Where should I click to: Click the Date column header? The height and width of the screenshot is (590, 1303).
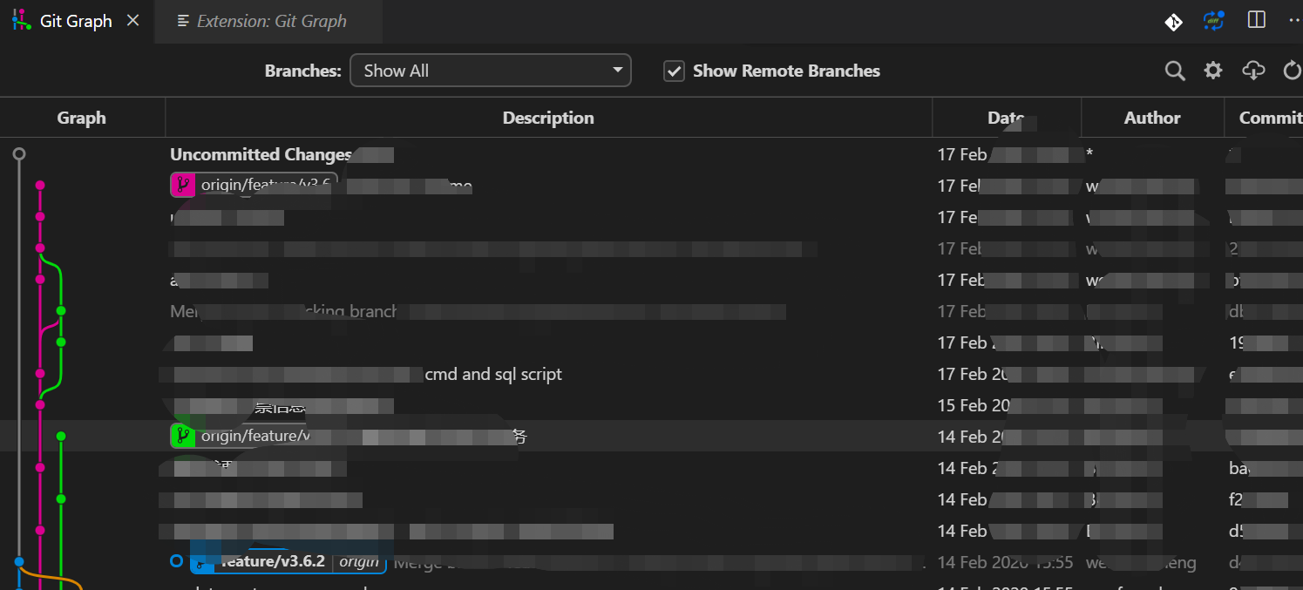point(1006,117)
